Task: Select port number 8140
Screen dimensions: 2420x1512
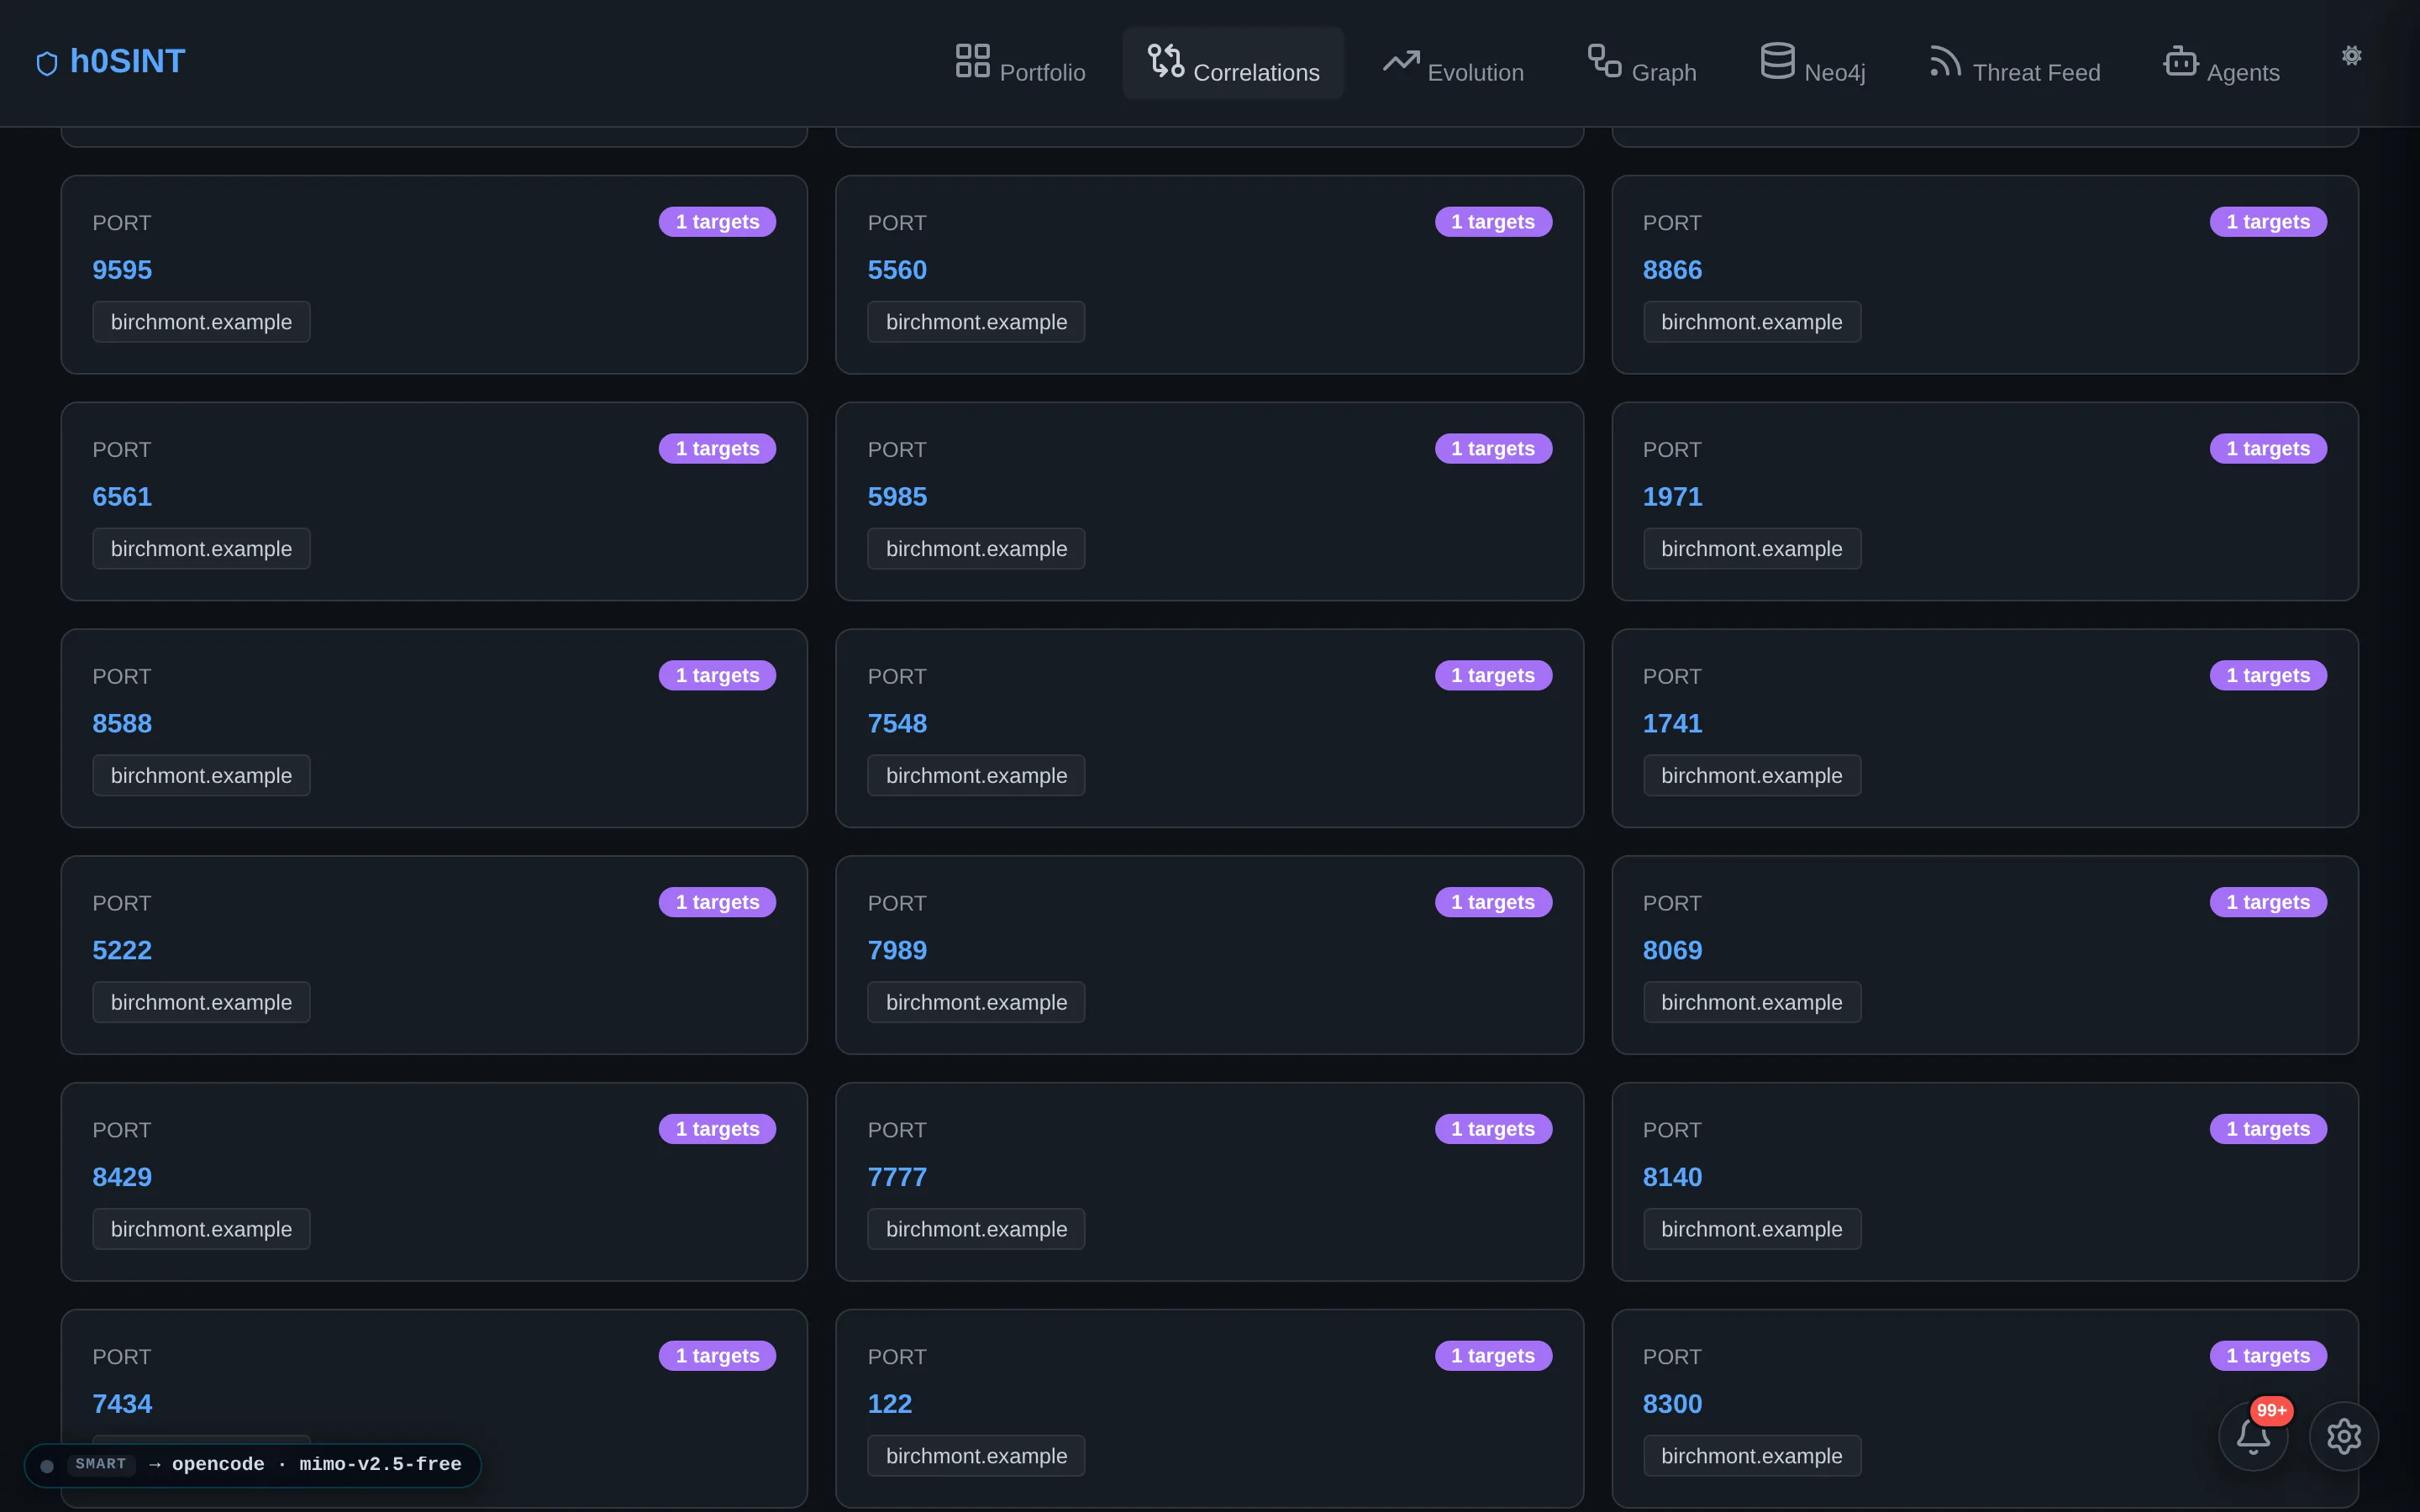Action: (x=1672, y=1178)
